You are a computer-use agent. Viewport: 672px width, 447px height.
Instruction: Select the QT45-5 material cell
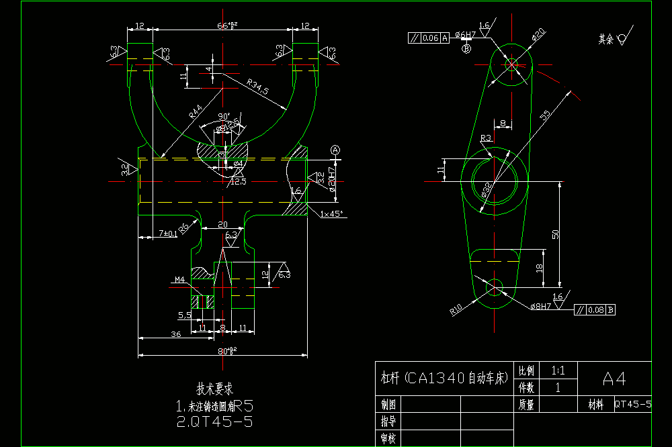coord(632,404)
